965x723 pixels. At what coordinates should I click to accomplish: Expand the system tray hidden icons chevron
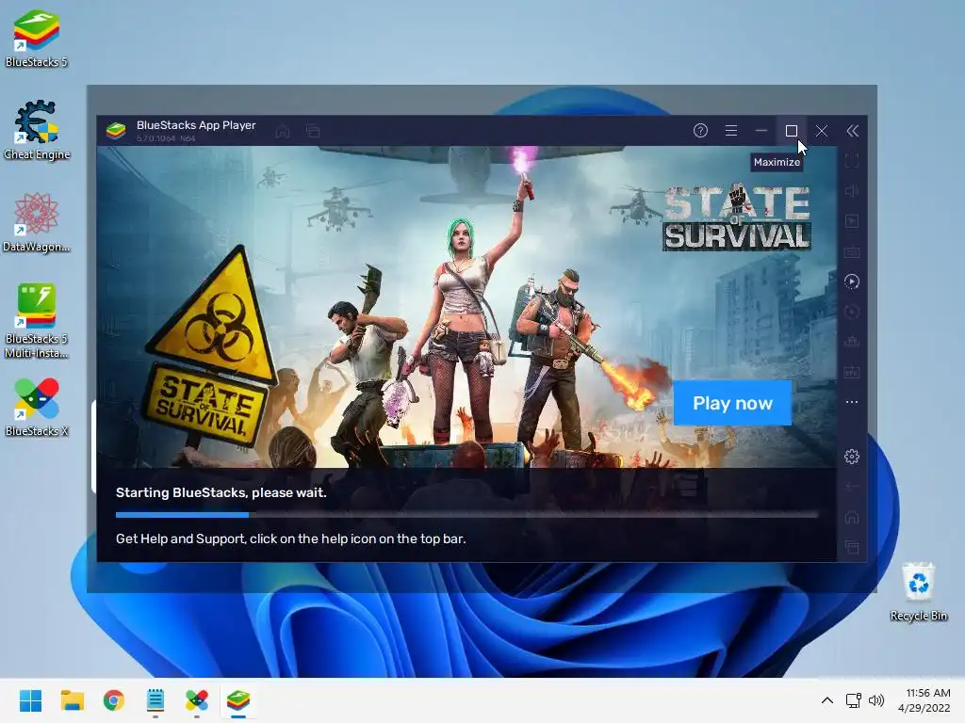click(827, 700)
